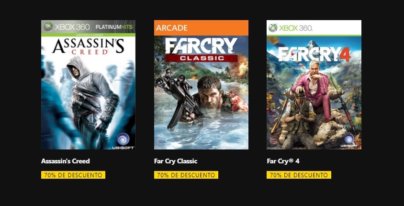Click Ubisoft swirl logo on Far Cry 4 cover

(349, 139)
